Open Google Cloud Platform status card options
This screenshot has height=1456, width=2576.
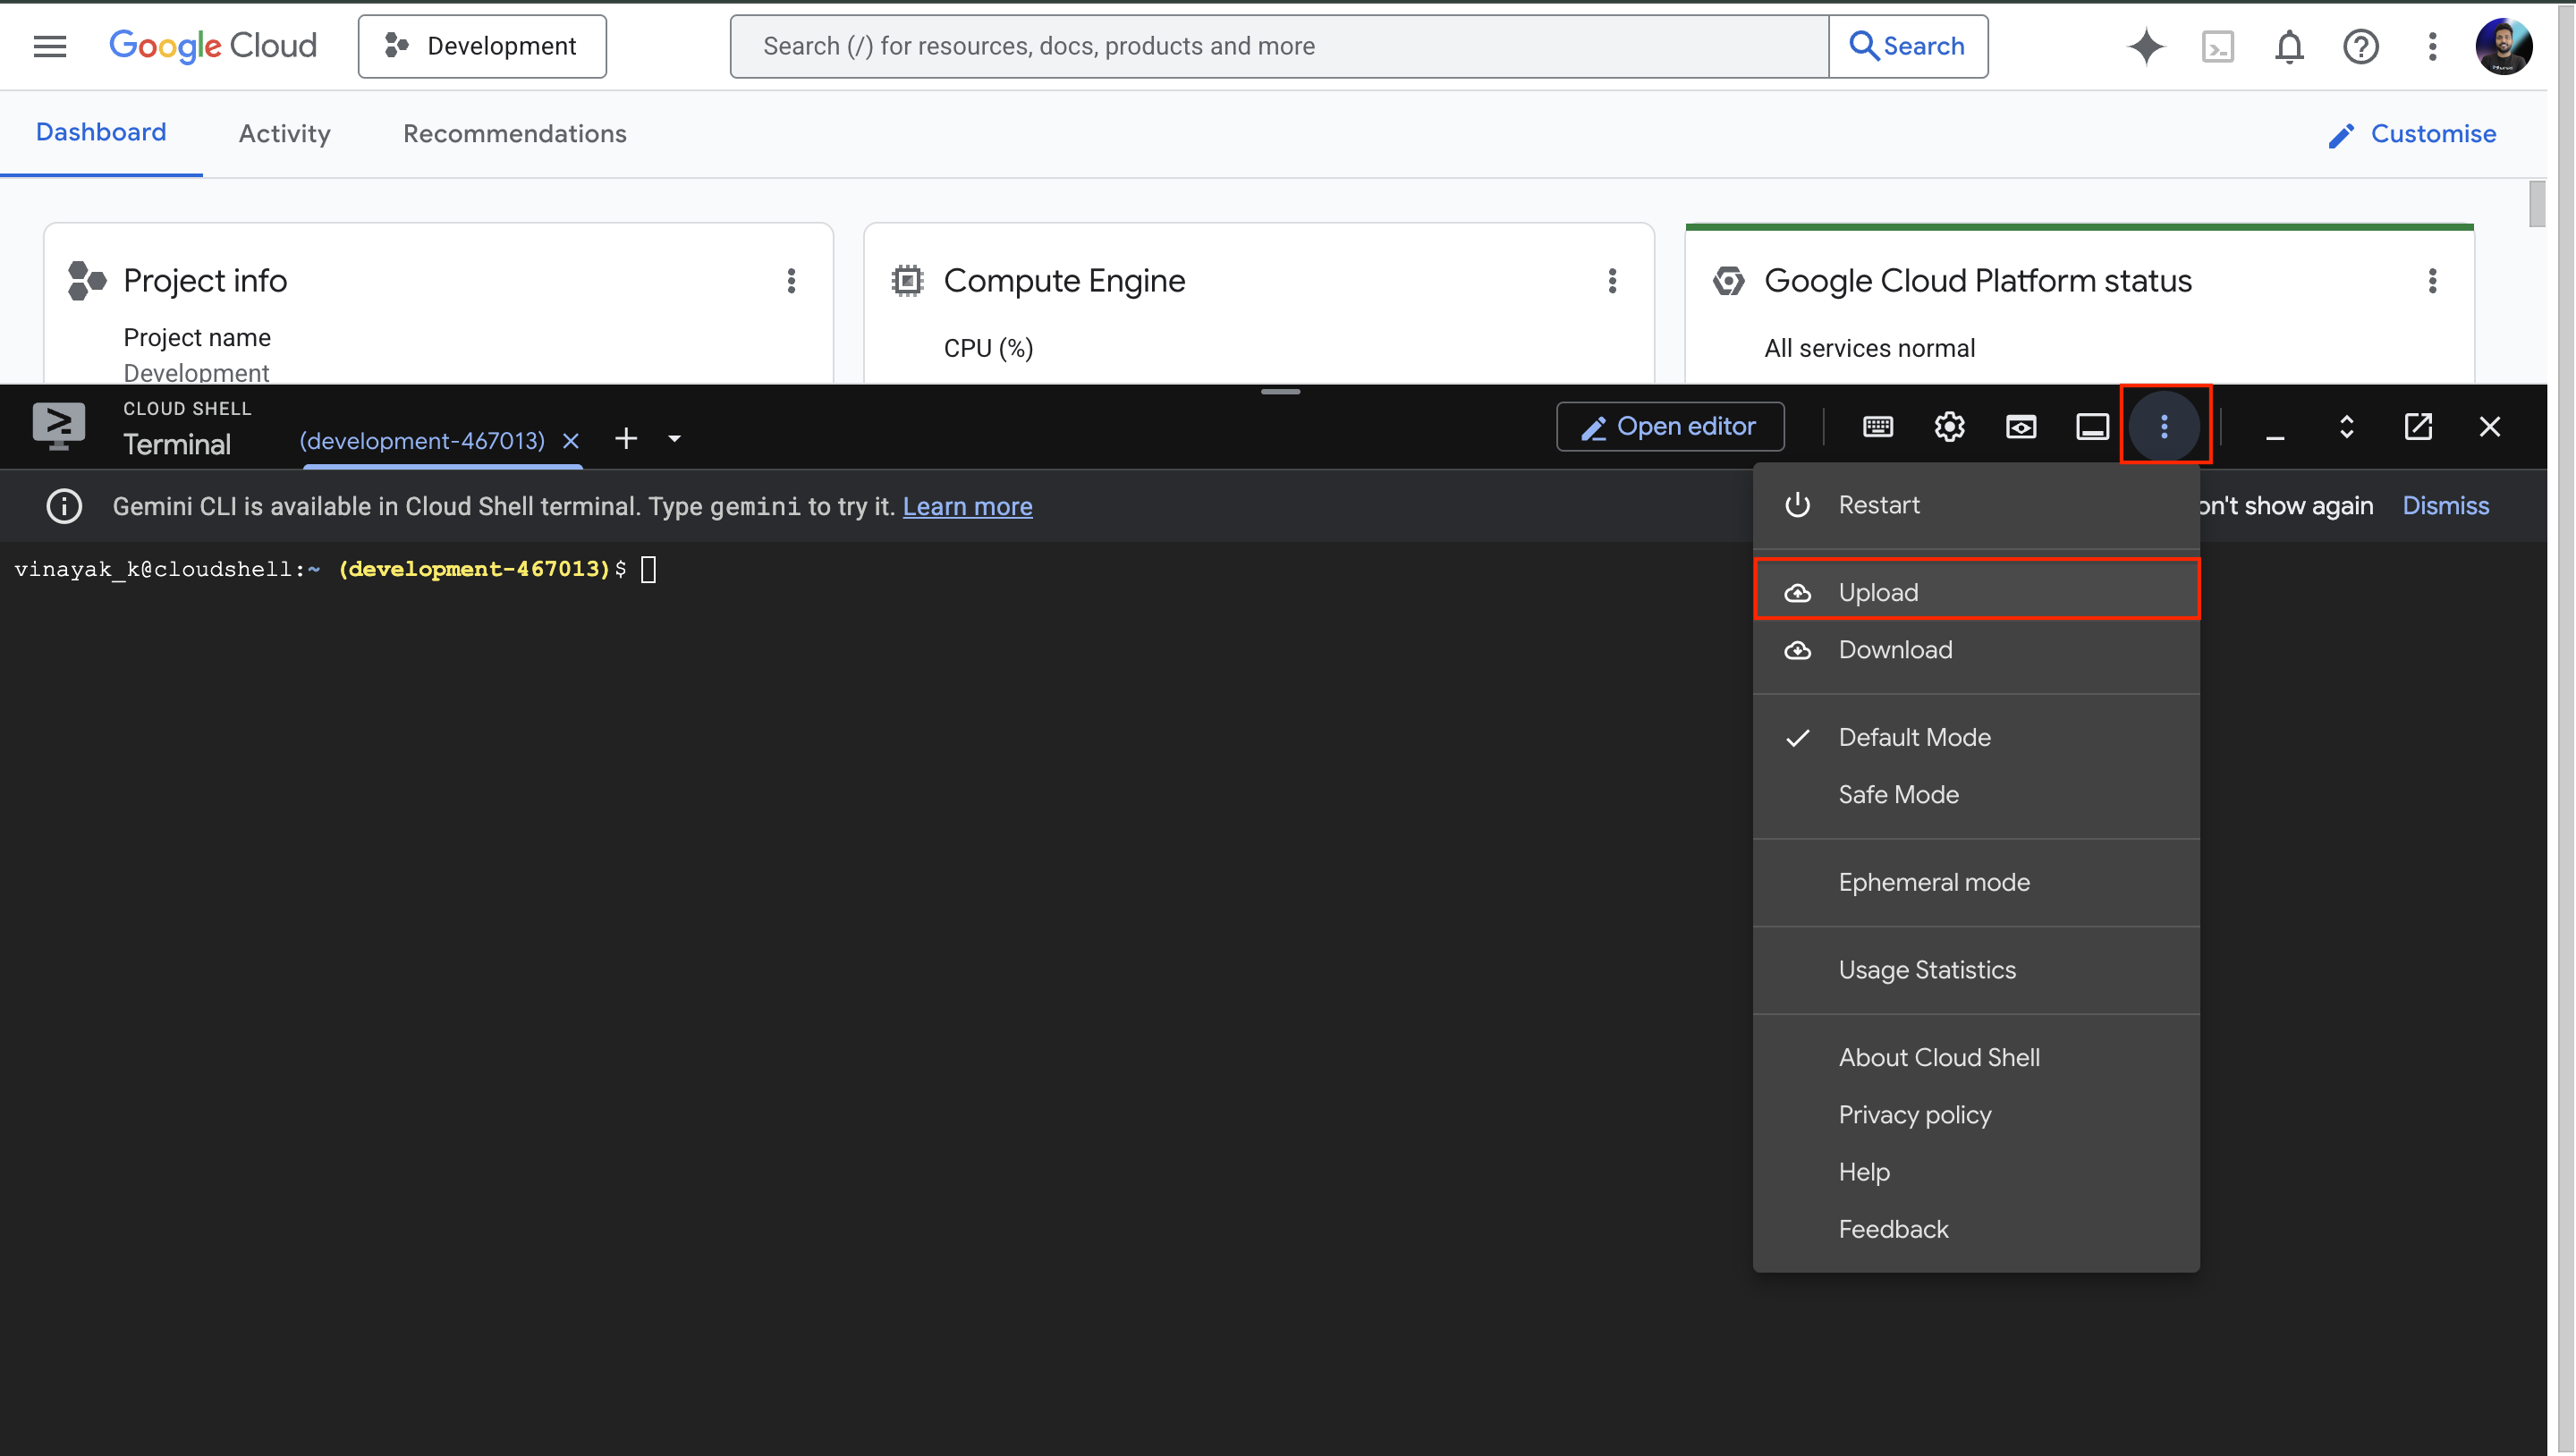coord(2433,281)
